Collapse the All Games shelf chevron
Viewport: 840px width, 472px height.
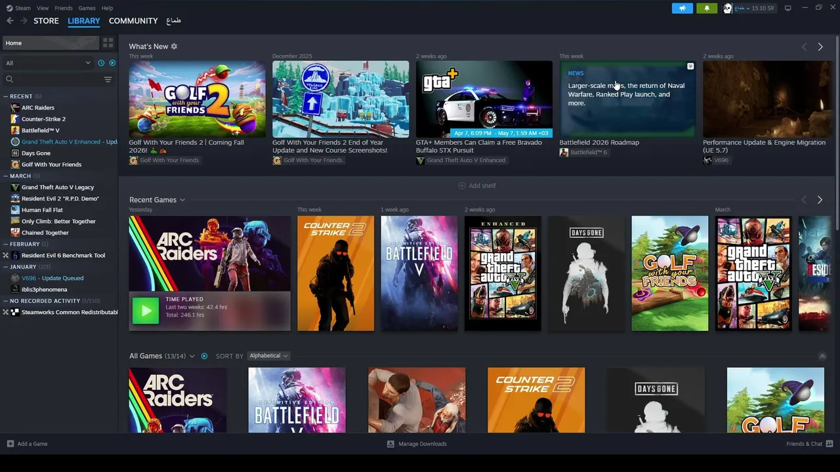pyautogui.click(x=822, y=356)
